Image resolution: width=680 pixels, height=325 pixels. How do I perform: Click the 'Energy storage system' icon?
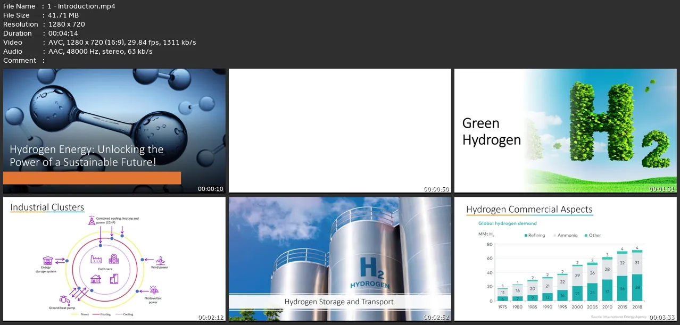pyautogui.click(x=48, y=261)
